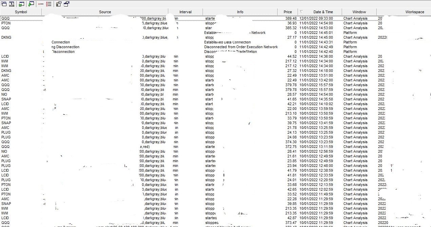Image resolution: width=431 pixels, height=227 pixels.
Task: Select the price cell 33.68
Action: pyautogui.click(x=292, y=185)
